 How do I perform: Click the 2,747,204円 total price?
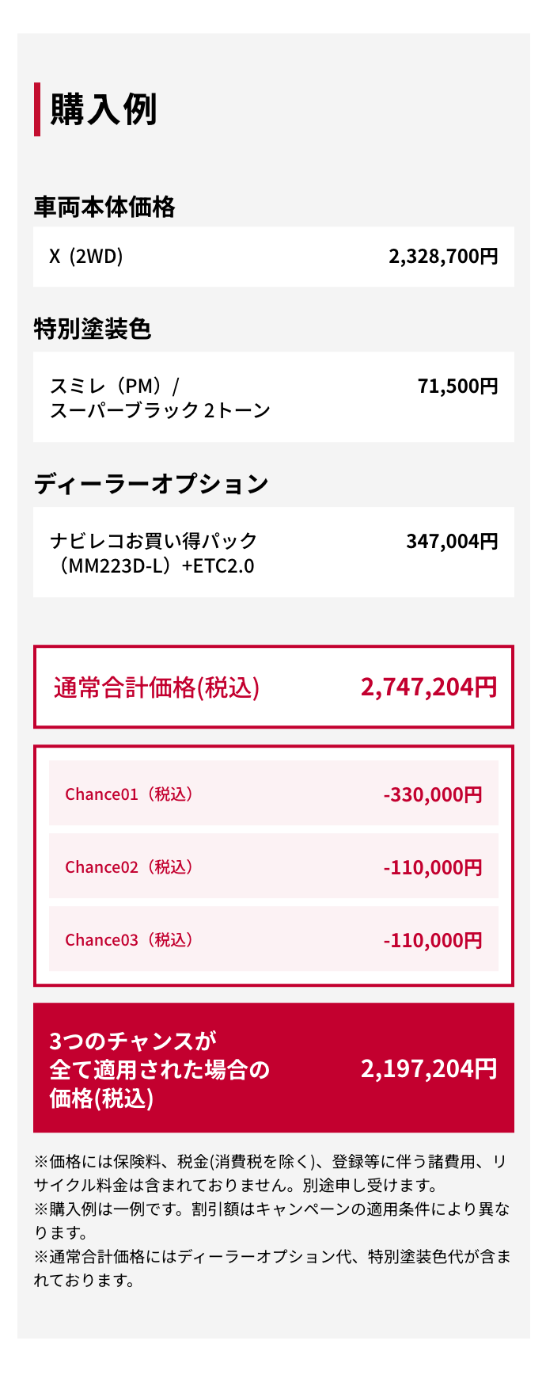[x=429, y=687]
